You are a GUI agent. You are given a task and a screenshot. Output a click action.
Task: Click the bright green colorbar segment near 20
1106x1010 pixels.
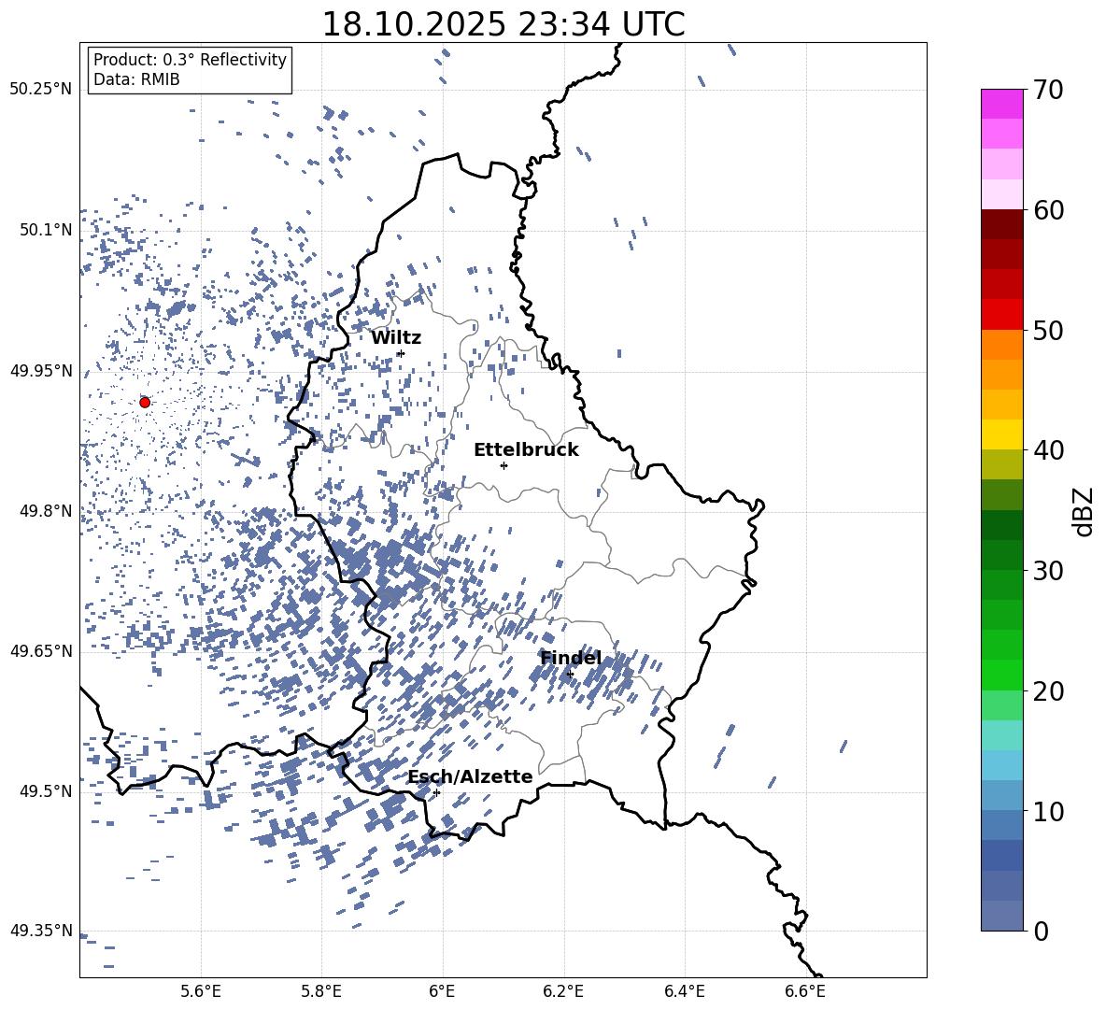[x=1002, y=675]
